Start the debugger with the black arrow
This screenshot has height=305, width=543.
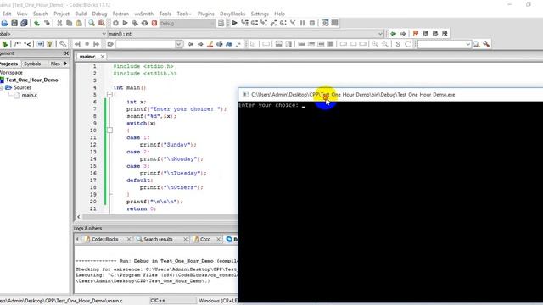coord(235,23)
